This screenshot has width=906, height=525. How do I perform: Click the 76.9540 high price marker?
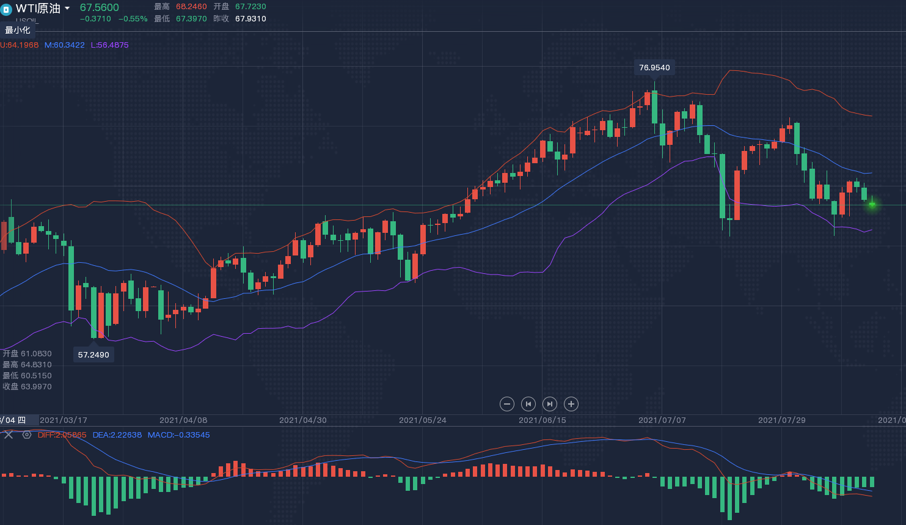coord(654,68)
